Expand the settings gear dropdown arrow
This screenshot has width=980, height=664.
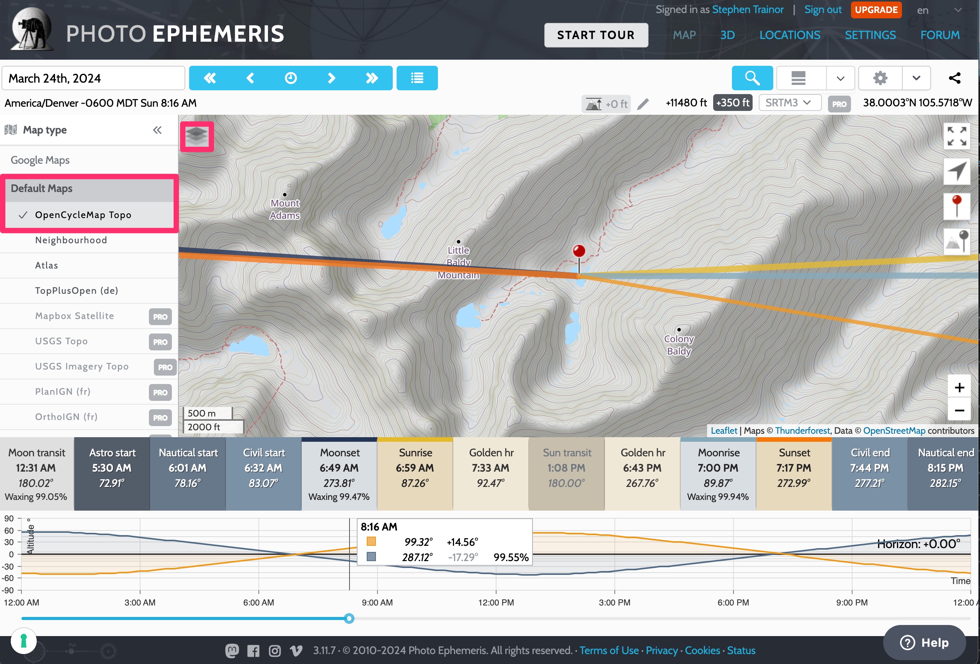click(x=916, y=78)
